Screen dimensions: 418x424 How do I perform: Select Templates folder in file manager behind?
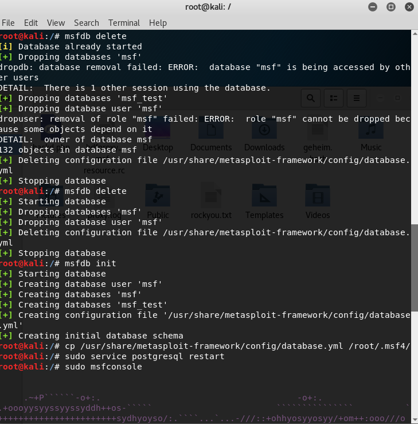click(264, 202)
